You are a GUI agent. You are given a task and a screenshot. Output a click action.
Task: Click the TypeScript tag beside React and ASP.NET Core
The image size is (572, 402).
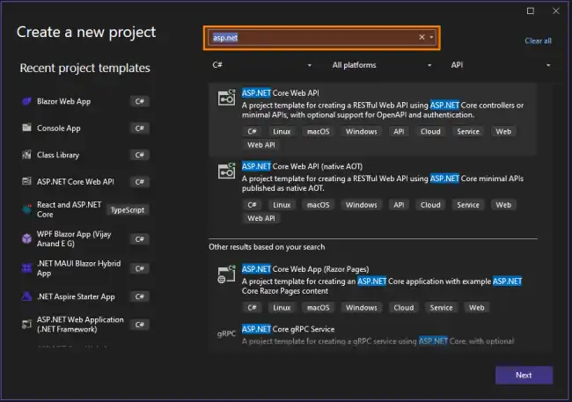[x=128, y=209]
